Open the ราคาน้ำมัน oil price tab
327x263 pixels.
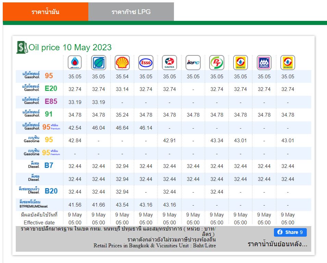coord(46,12)
